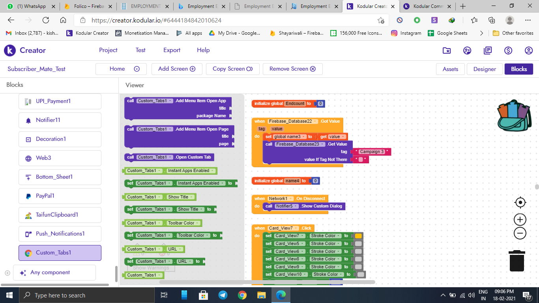Open the theme palette icon

467,50
